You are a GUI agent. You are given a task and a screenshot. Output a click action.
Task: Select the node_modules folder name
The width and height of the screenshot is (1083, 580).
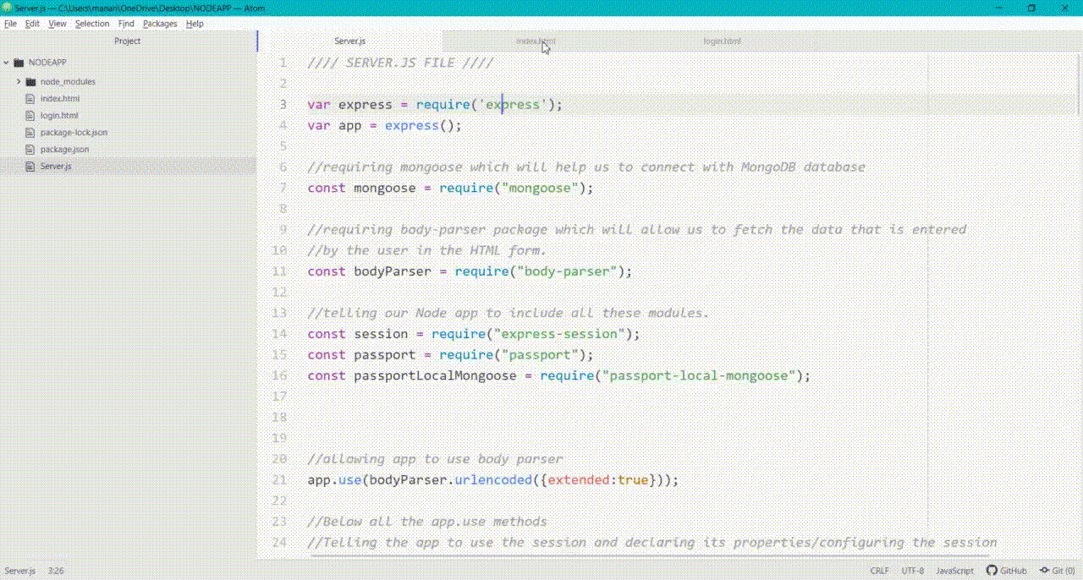pyautogui.click(x=68, y=82)
